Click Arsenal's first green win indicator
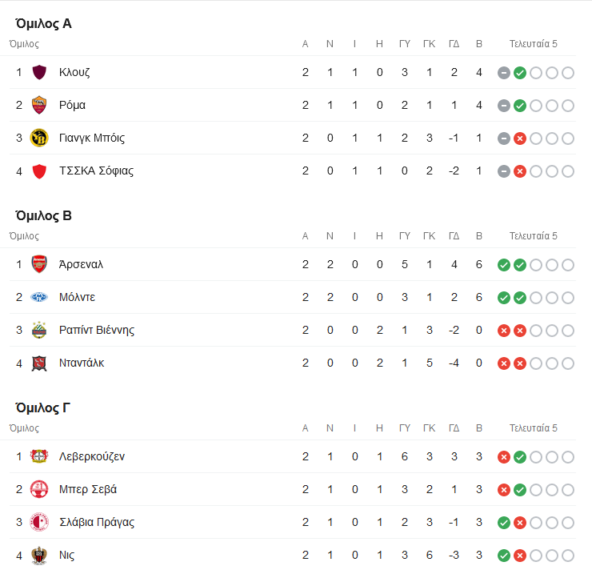592x582 pixels. [x=503, y=265]
